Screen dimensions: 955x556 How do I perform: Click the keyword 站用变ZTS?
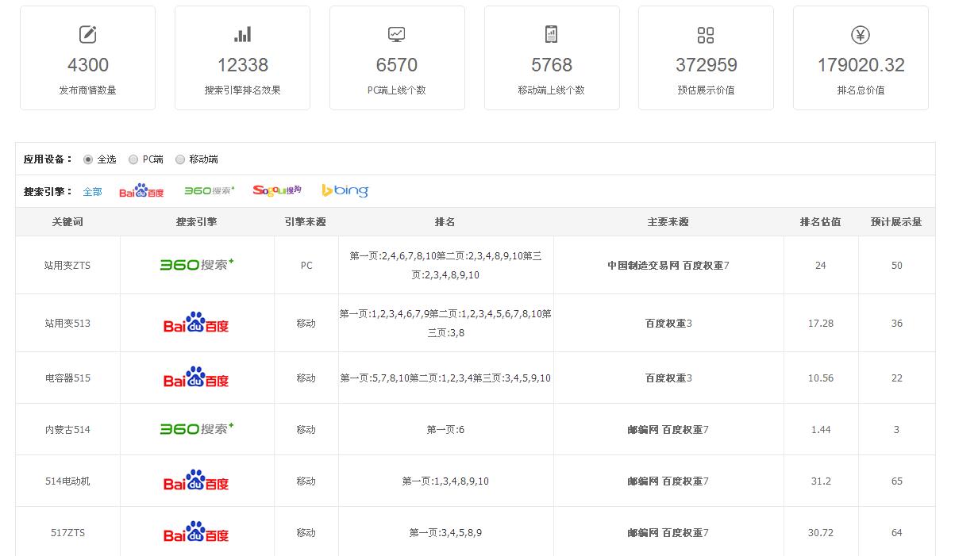67,266
